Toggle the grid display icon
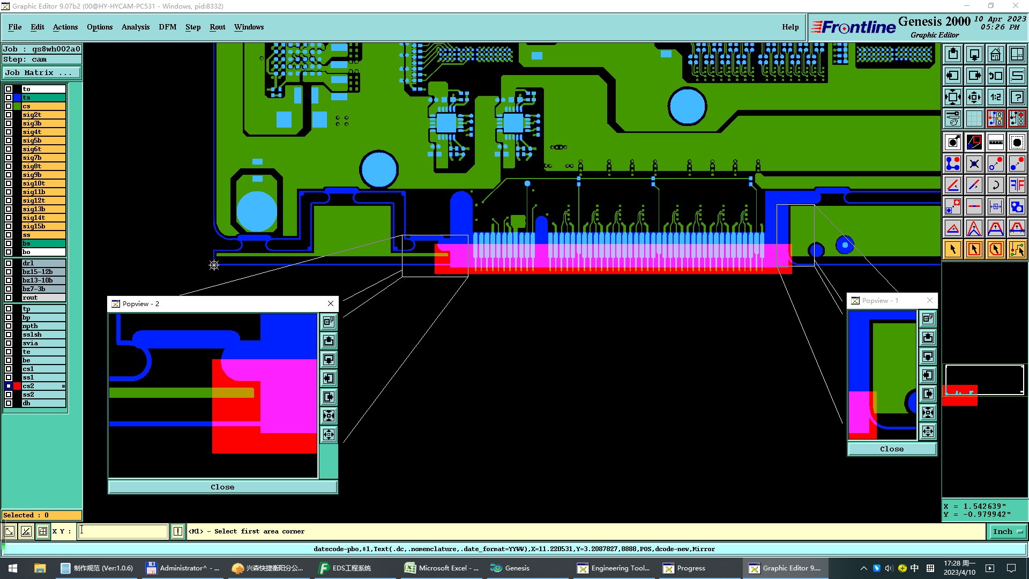 click(x=974, y=118)
